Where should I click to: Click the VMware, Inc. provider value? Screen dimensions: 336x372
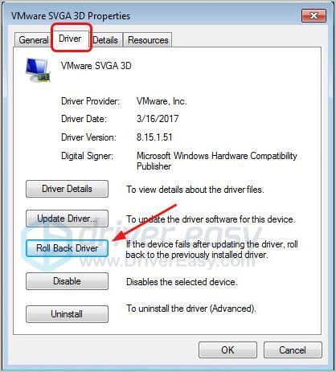pos(162,101)
